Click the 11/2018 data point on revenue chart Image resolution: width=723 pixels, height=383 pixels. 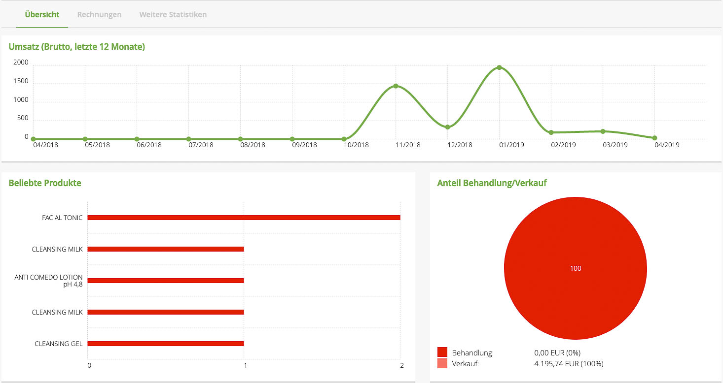click(x=396, y=86)
